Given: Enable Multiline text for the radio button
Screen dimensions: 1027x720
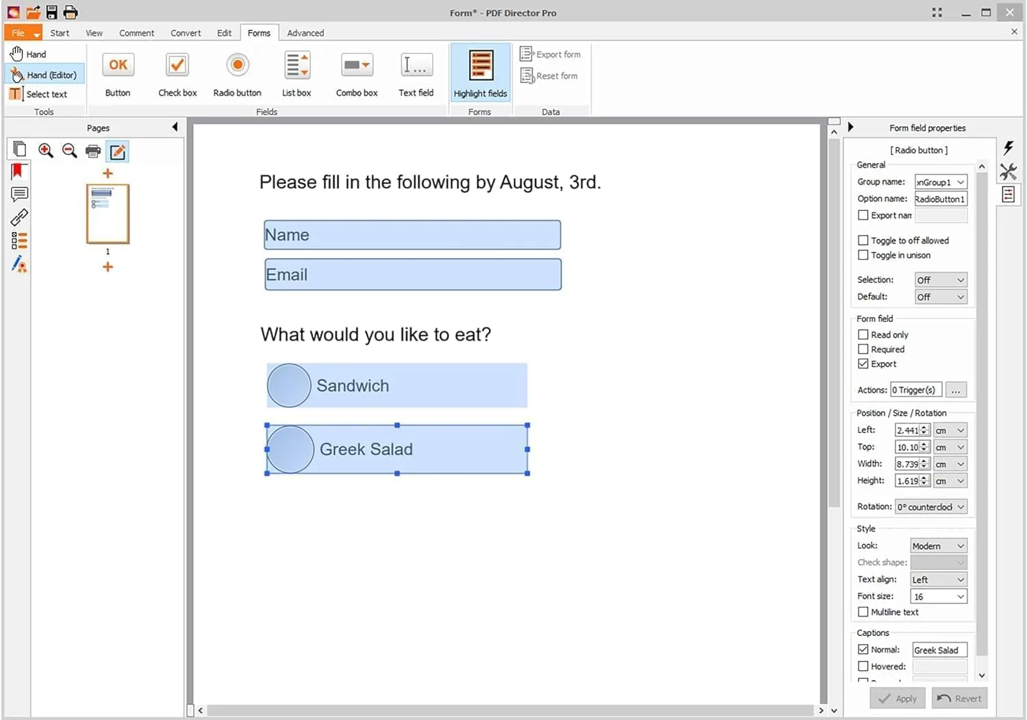Looking at the screenshot, I should [x=863, y=612].
